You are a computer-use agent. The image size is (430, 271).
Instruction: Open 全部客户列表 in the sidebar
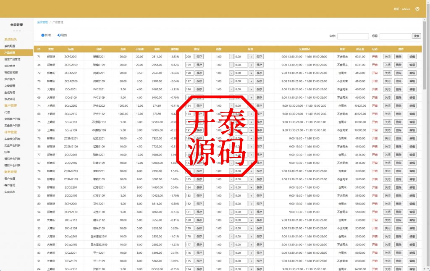[x=12, y=119]
